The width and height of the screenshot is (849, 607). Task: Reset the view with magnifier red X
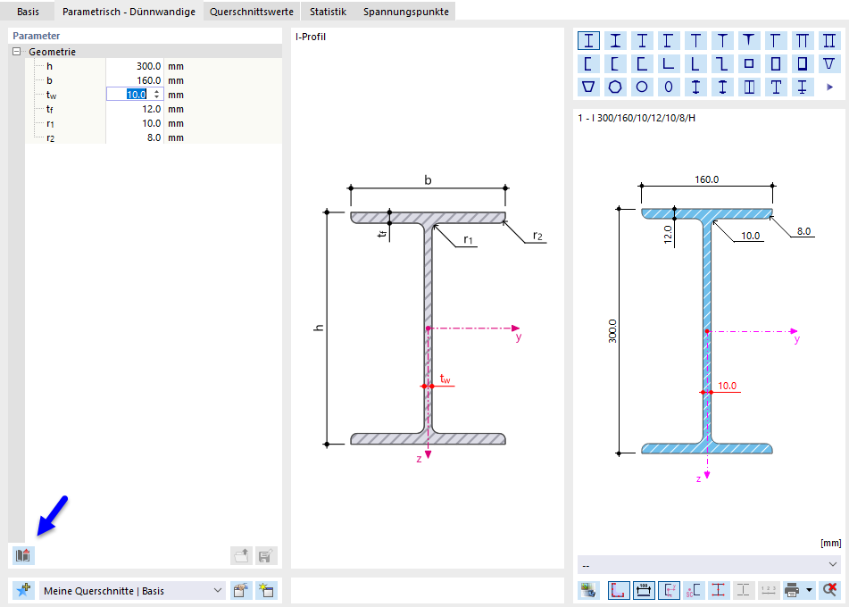[829, 590]
